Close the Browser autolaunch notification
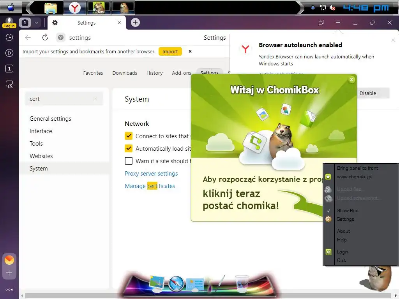This screenshot has height=299, width=399. [x=393, y=40]
